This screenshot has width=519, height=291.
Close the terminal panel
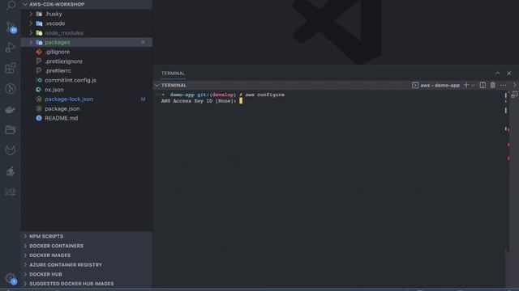click(x=508, y=74)
